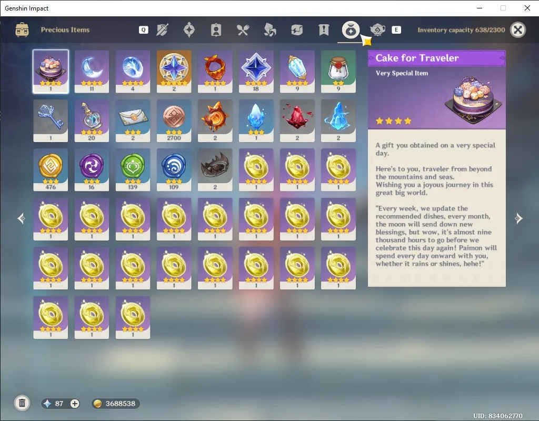The image size is (539, 421).
Task: Open the Materials tab icon
Action: click(270, 30)
